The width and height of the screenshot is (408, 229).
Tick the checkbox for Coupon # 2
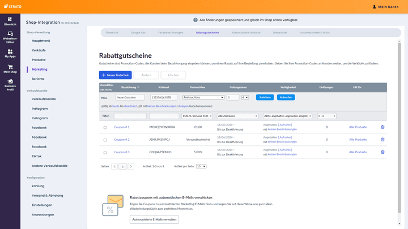point(105,140)
